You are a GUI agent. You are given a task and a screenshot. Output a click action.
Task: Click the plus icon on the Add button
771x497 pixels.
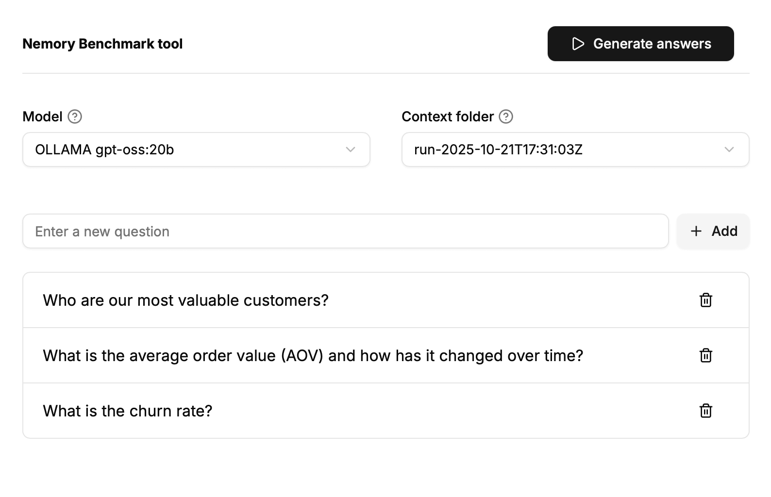(696, 231)
